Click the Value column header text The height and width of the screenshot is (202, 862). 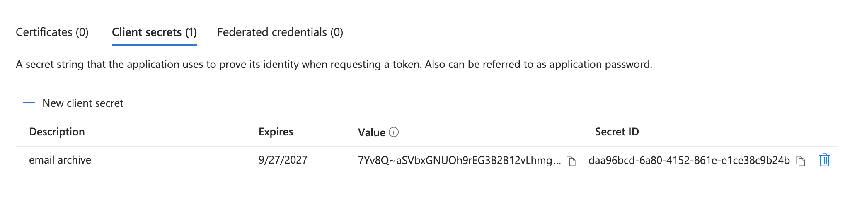[371, 132]
